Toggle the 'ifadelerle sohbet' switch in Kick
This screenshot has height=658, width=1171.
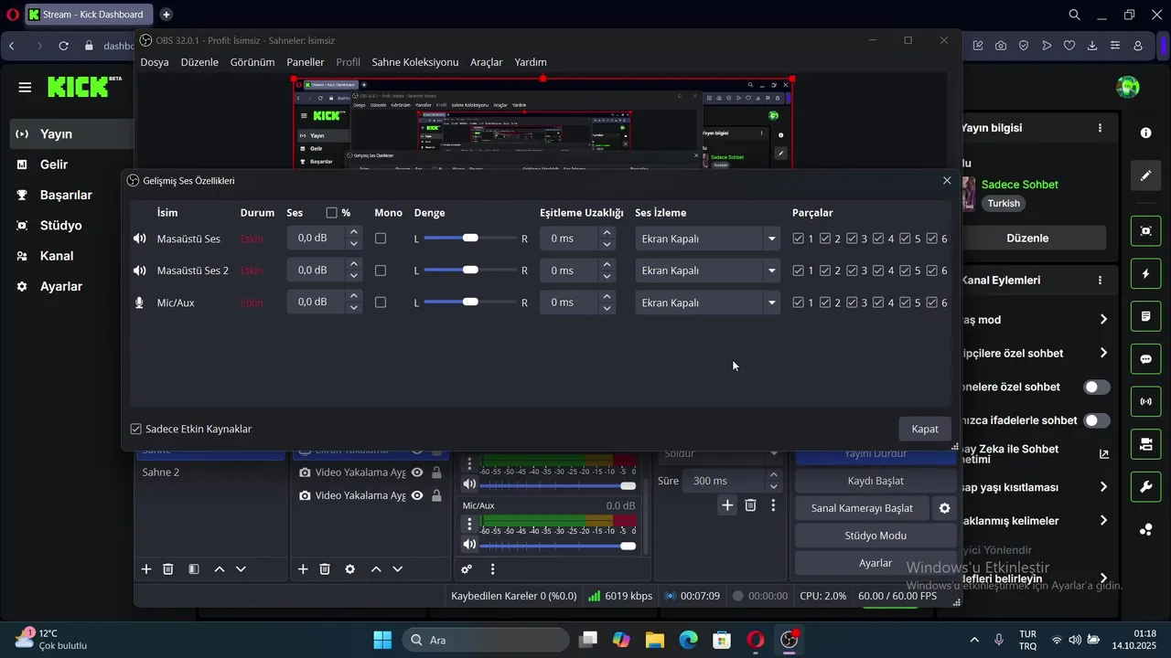pyautogui.click(x=1097, y=420)
